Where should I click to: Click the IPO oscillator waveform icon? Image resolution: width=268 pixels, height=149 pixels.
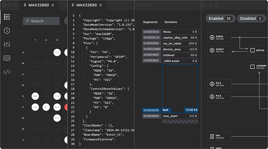click(x=212, y=136)
